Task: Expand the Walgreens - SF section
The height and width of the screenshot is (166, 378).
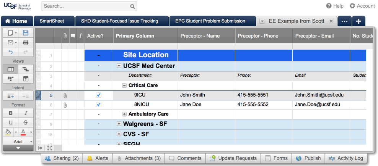Action: point(119,124)
